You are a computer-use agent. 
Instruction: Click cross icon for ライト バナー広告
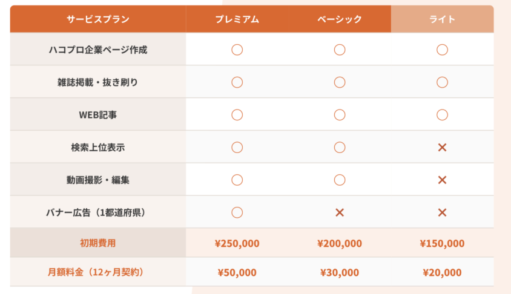click(x=442, y=212)
